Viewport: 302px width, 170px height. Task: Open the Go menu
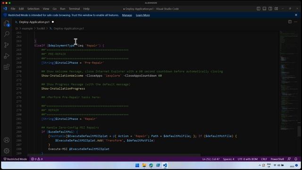[55, 9]
